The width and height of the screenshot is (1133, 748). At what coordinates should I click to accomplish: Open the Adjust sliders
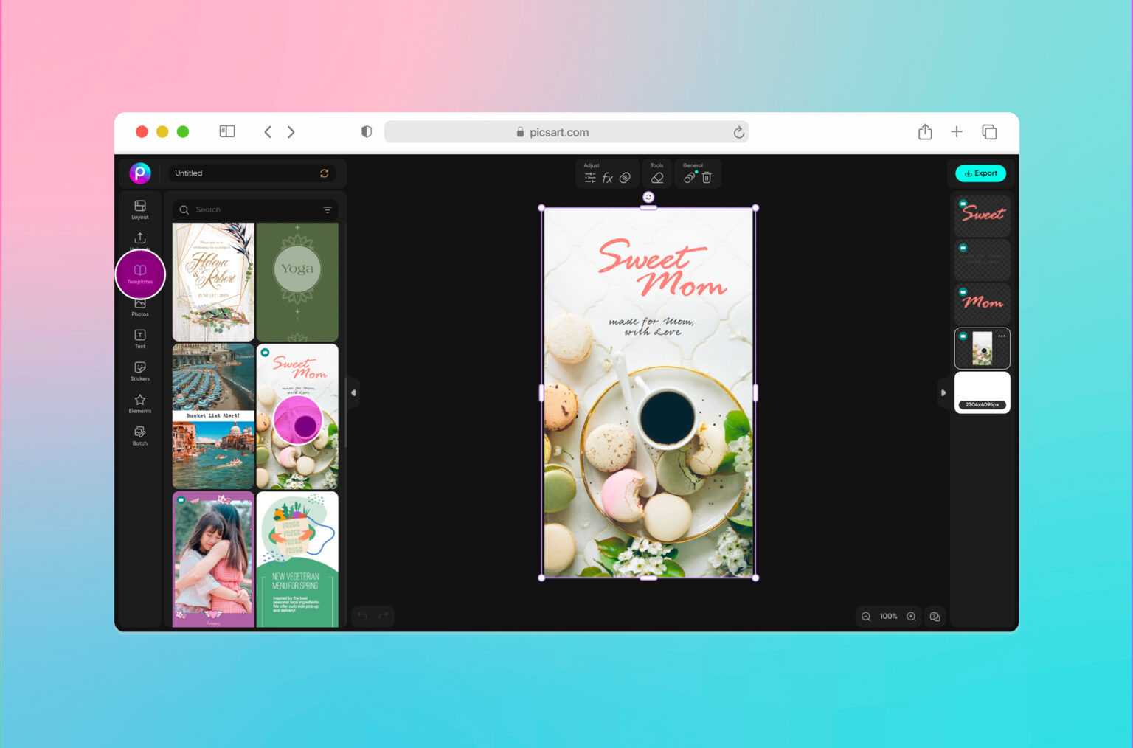point(590,177)
